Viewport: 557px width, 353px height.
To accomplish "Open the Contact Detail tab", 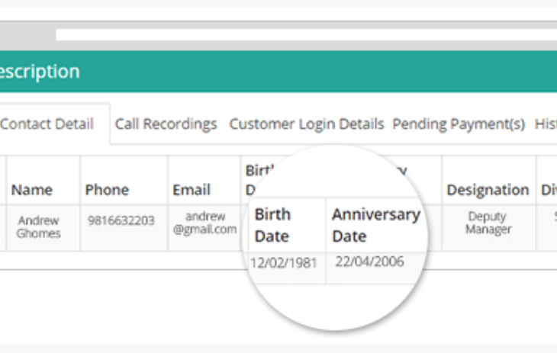I will click(47, 124).
